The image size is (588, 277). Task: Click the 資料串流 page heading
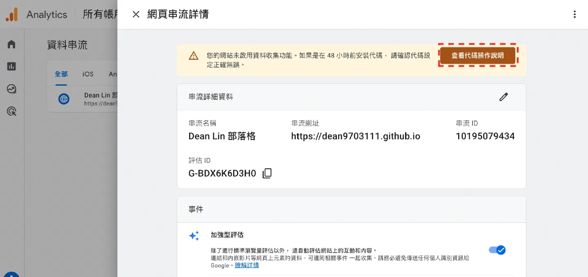click(x=67, y=45)
